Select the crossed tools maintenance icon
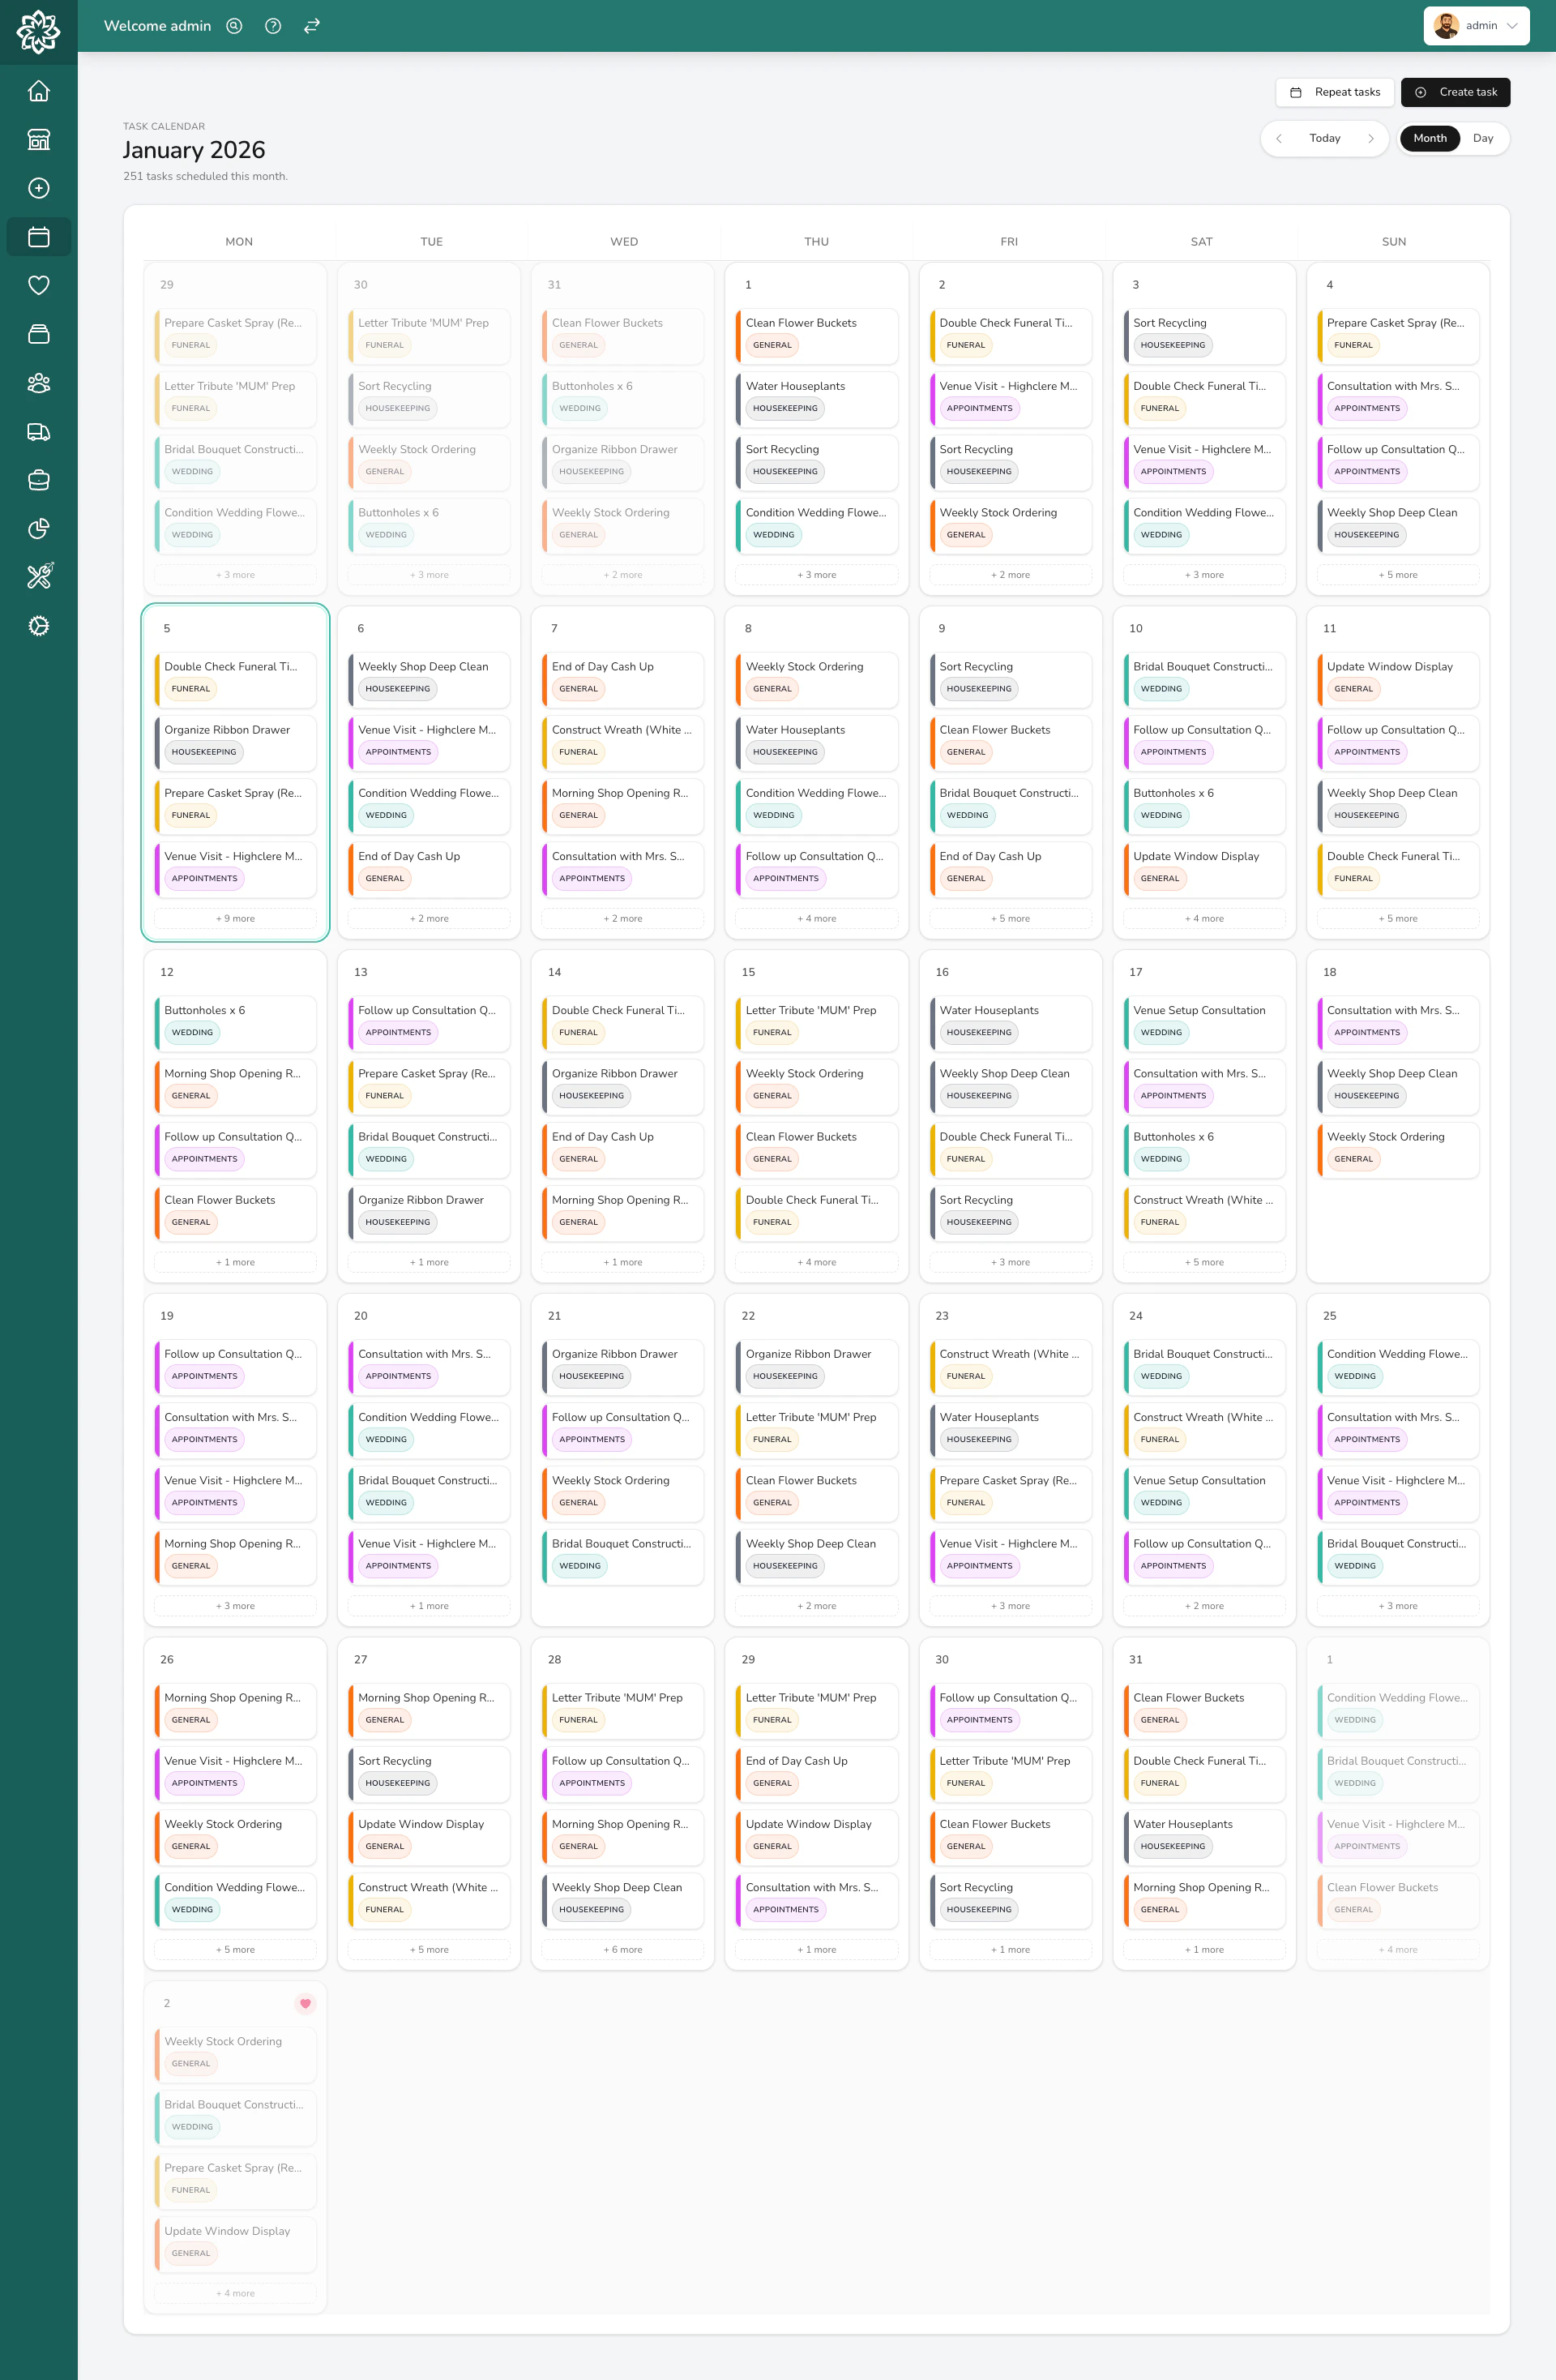1556x2380 pixels. click(x=39, y=577)
